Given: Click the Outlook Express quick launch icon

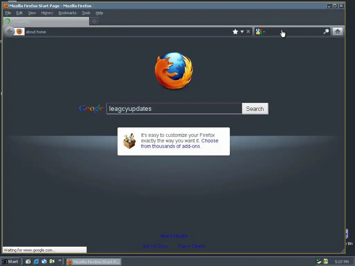Looking at the screenshot, I should click(44, 262).
